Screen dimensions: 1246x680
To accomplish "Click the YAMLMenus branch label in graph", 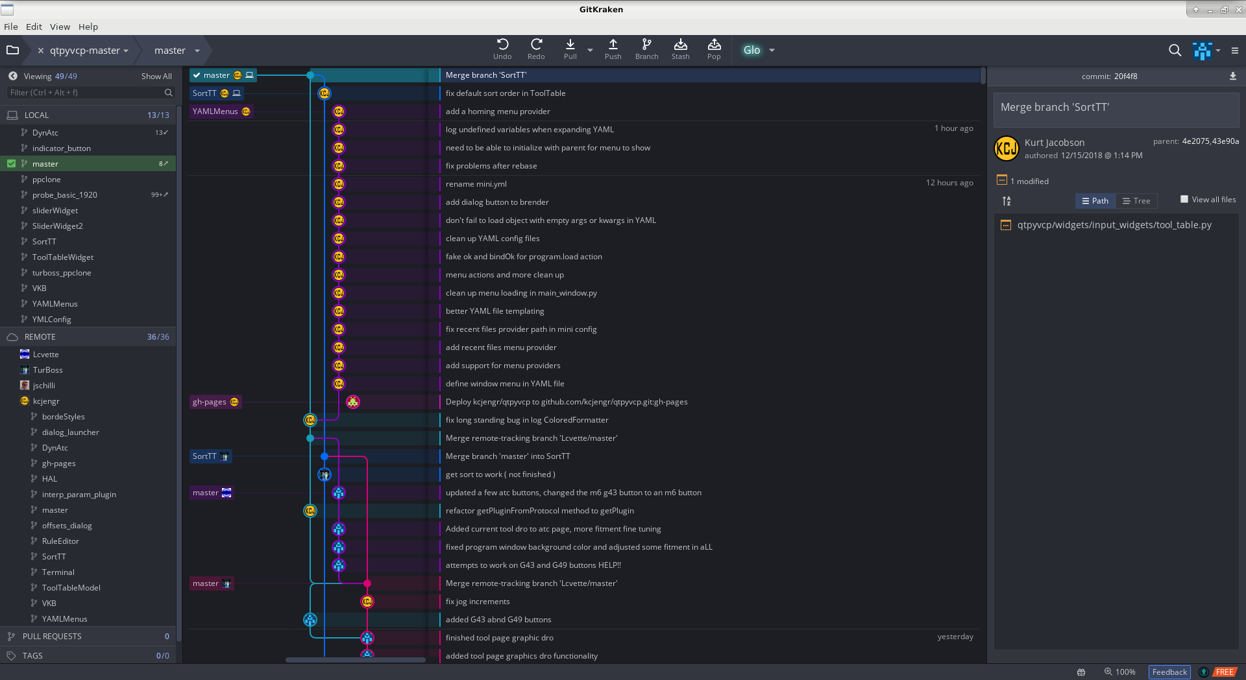I will point(221,111).
